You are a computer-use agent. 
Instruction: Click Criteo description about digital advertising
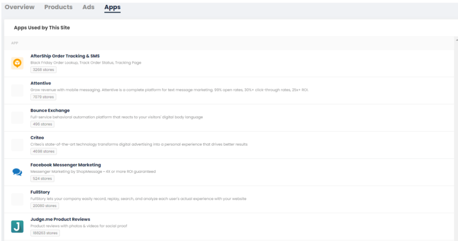[x=139, y=144]
